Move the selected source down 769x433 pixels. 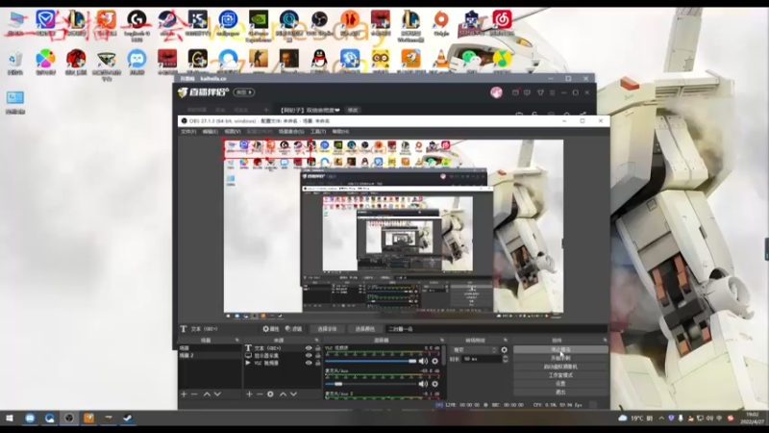tap(293, 394)
